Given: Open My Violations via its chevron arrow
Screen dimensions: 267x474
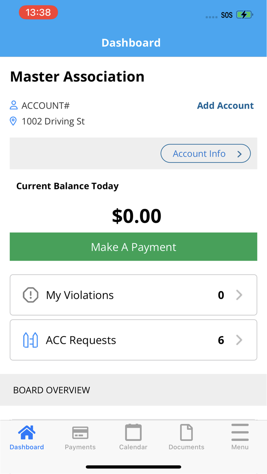Looking at the screenshot, I should click(x=239, y=295).
